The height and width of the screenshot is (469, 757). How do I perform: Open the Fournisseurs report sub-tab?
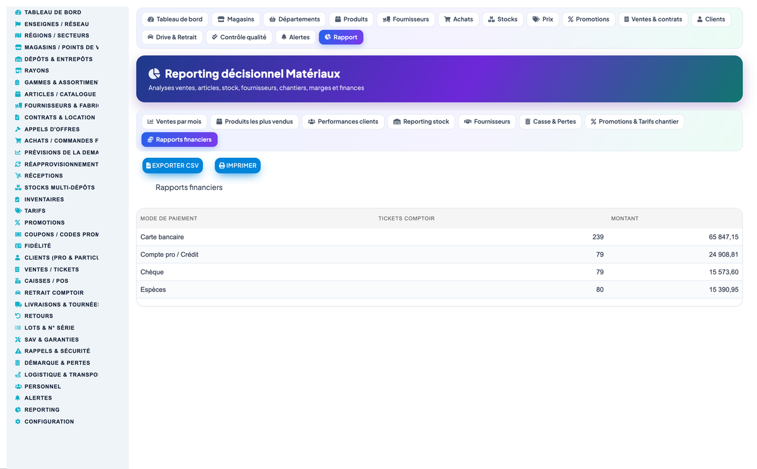pyautogui.click(x=487, y=121)
